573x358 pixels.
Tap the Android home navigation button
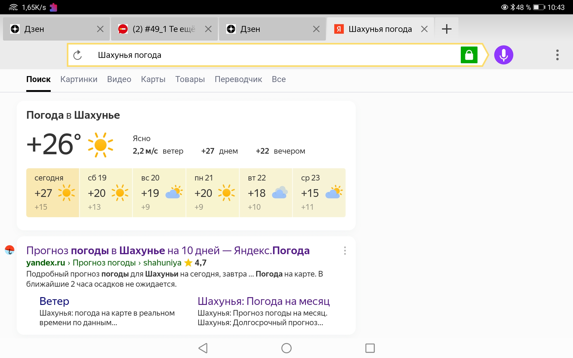pyautogui.click(x=286, y=348)
